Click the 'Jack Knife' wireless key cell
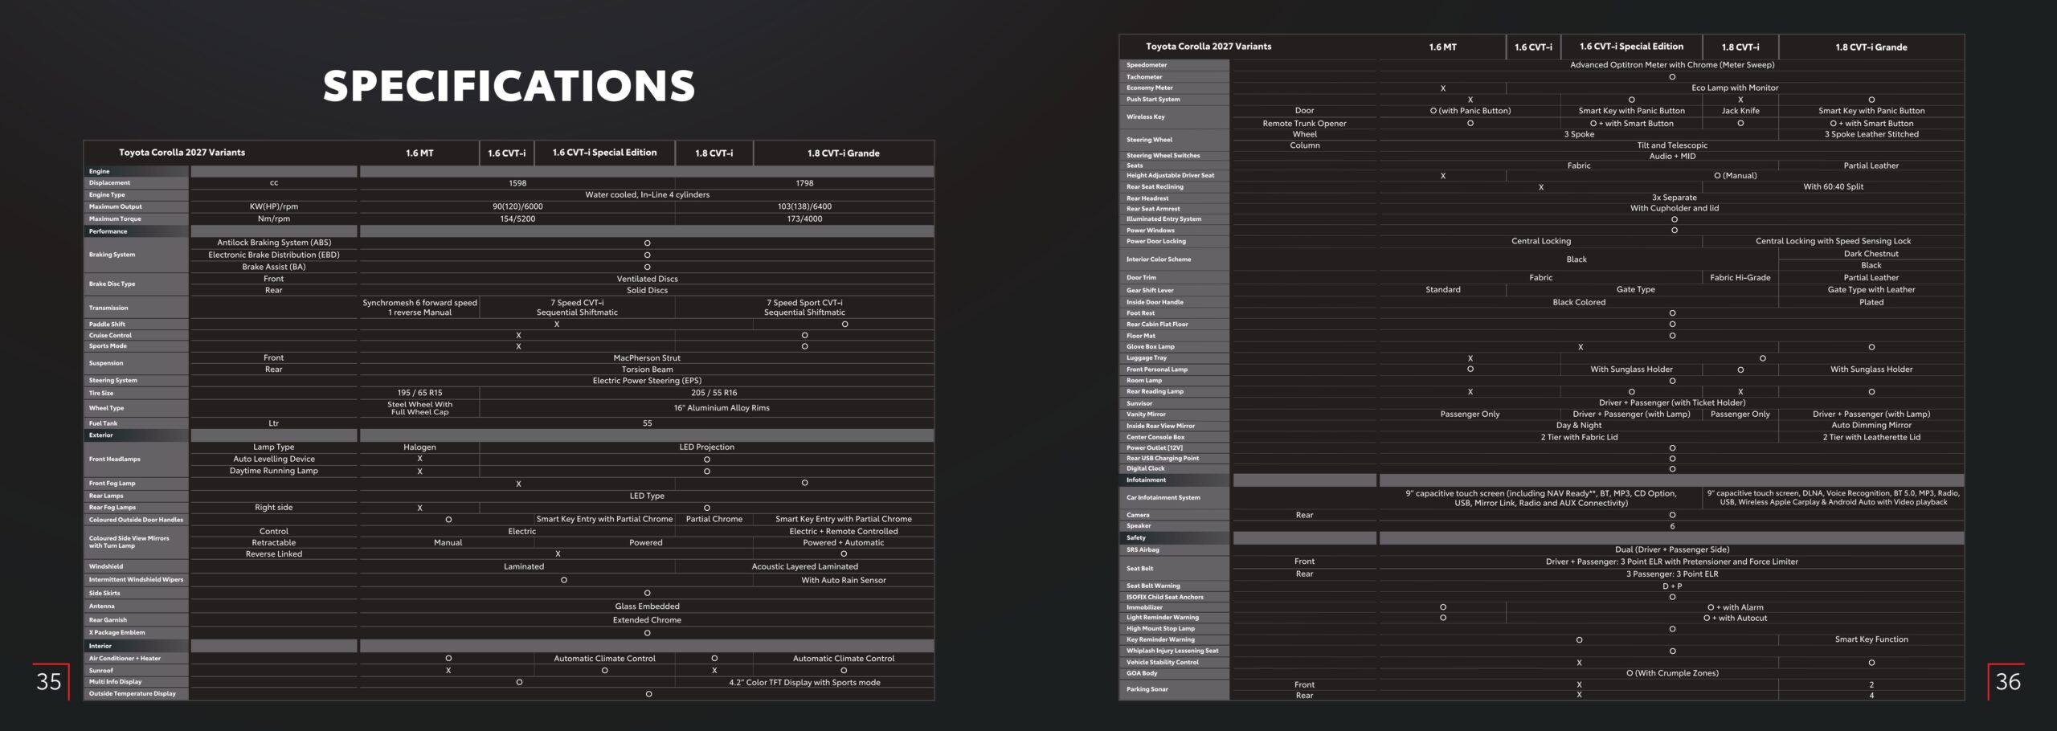 pyautogui.click(x=1740, y=111)
